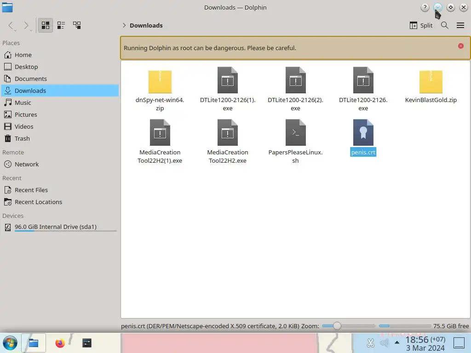Click Dolphin file manager taskbar button
The height and width of the screenshot is (353, 471).
point(33,343)
